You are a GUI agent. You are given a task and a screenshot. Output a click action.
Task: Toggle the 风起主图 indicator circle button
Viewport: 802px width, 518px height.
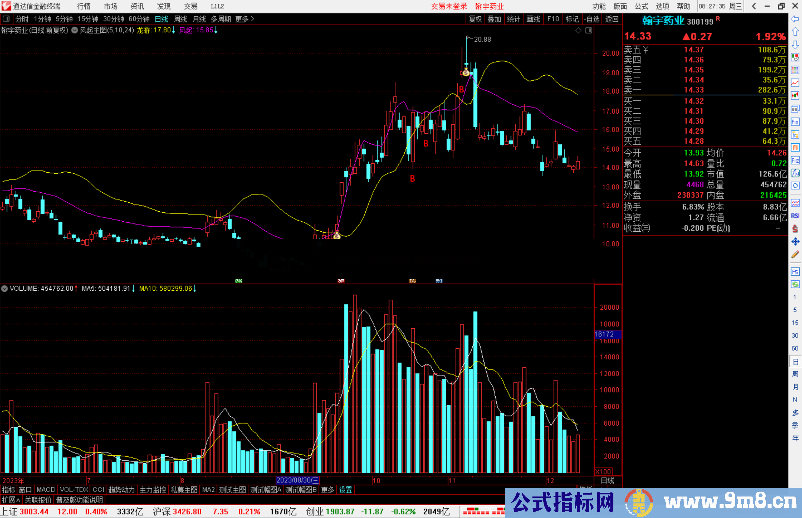75,30
